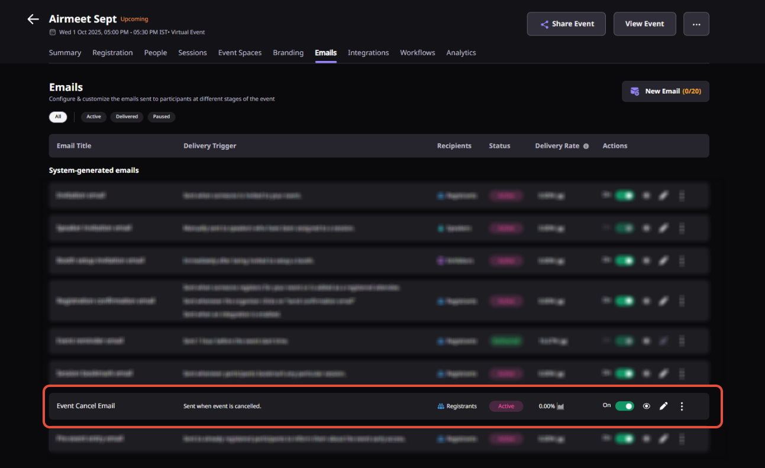The image size is (765, 468).
Task: Open the header three-dot more menu
Action: click(x=696, y=24)
